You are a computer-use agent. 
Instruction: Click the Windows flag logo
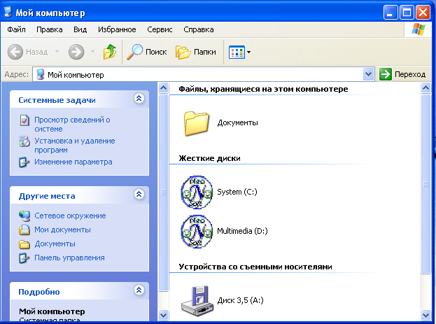point(419,29)
